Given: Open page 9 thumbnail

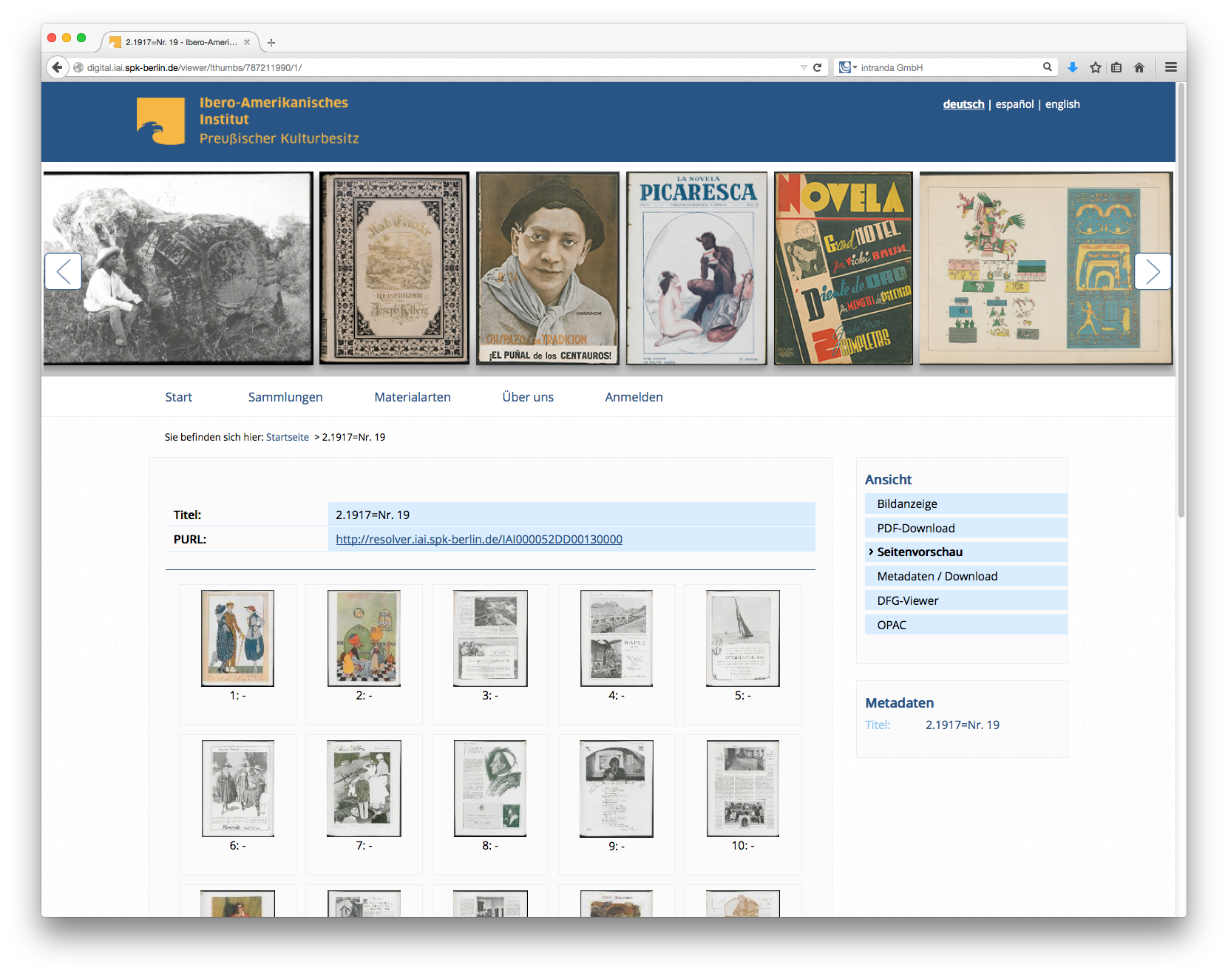Looking at the screenshot, I should click(x=617, y=788).
